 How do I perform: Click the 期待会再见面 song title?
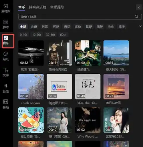point(58,69)
